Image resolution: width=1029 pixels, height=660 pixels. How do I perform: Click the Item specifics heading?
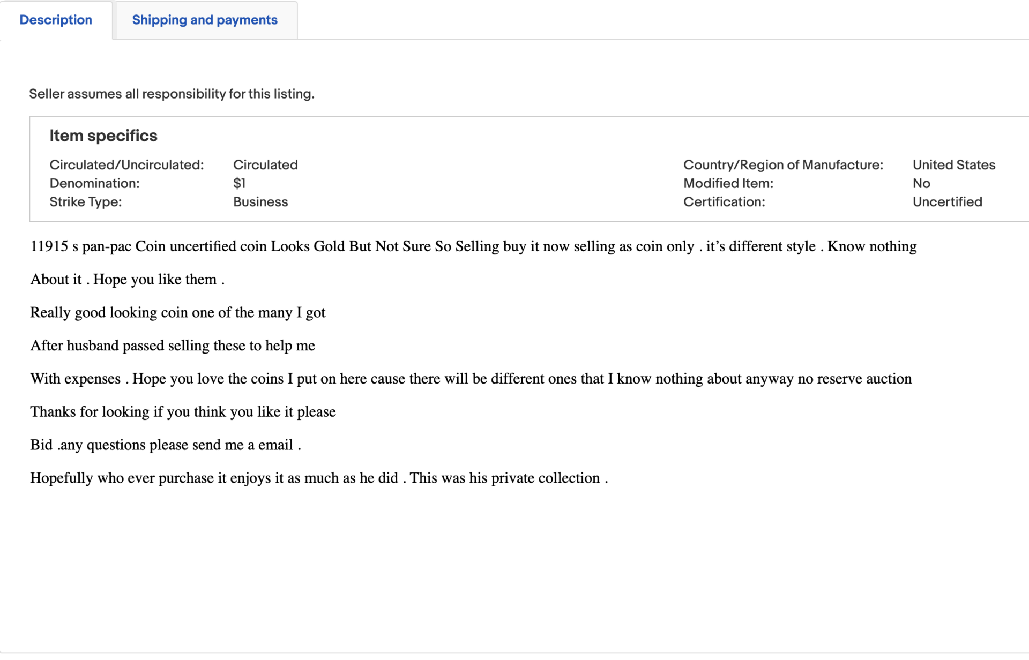tap(103, 136)
